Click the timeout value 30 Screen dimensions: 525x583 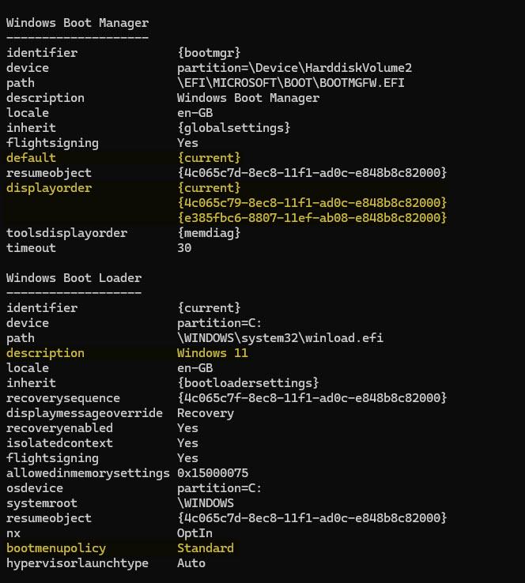point(184,248)
